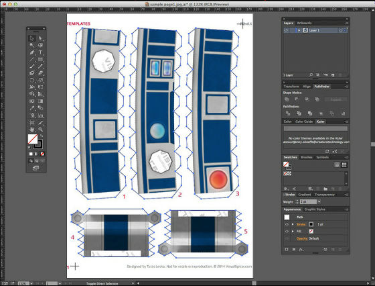Activate the Direct Selection tool
Image resolution: width=375 pixels, height=286 pixels.
(40, 38)
